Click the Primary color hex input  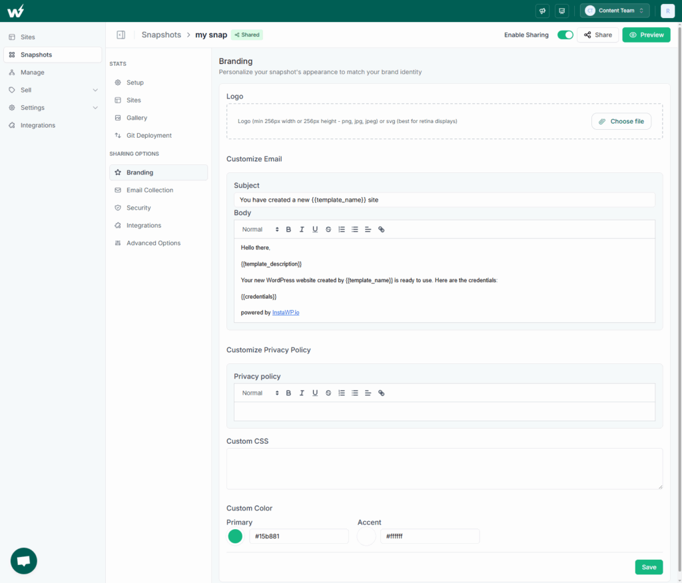point(299,536)
